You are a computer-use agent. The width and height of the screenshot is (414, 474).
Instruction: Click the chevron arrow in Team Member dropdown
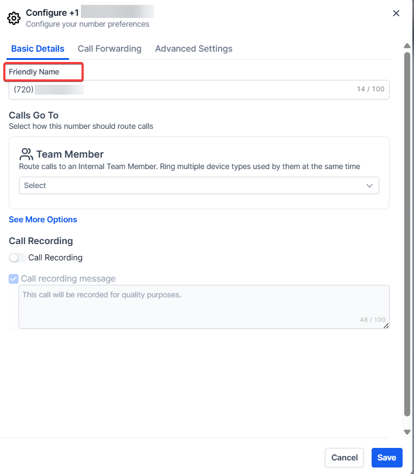click(x=369, y=186)
